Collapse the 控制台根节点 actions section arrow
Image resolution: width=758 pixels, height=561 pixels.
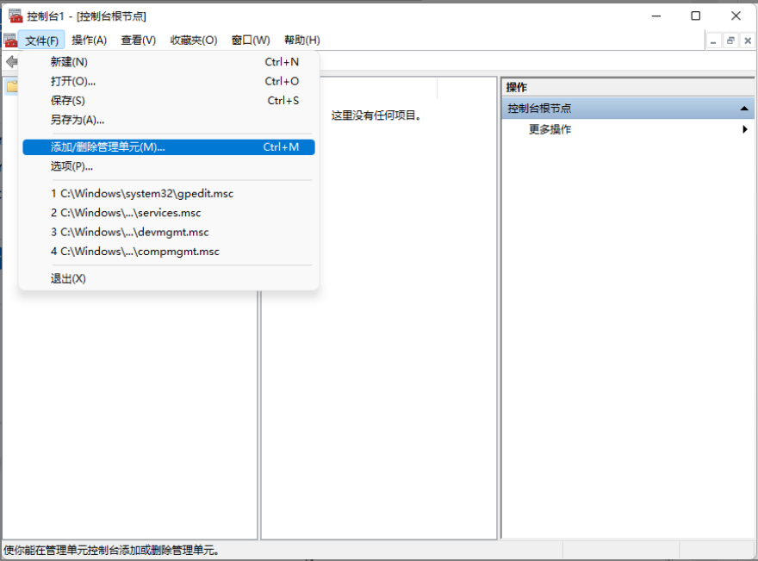click(744, 109)
